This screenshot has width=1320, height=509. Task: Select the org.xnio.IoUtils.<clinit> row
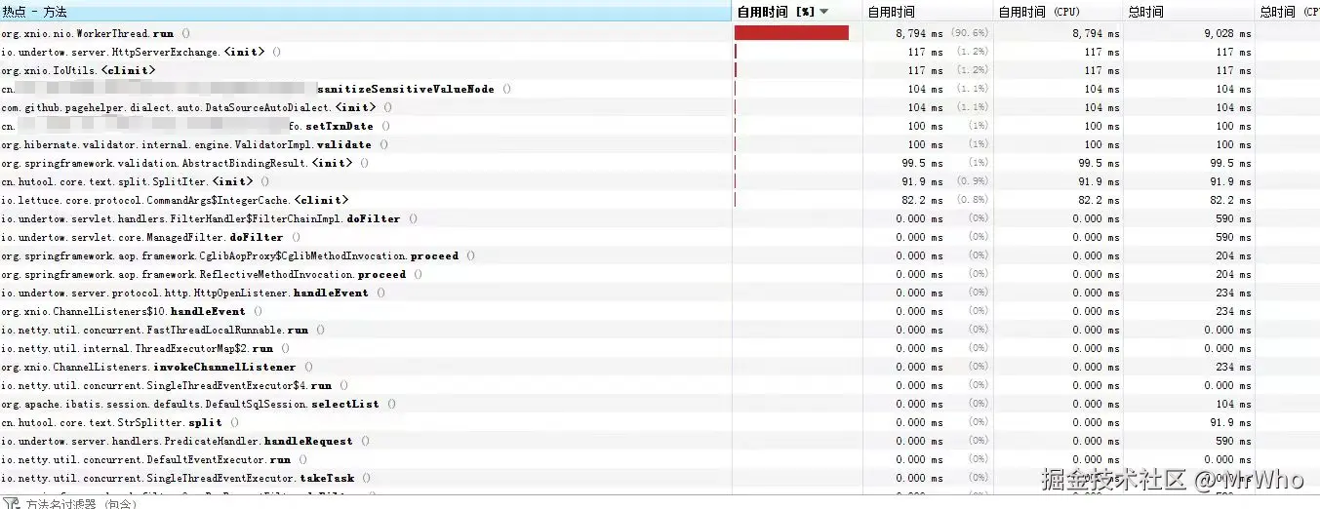pyautogui.click(x=78, y=70)
